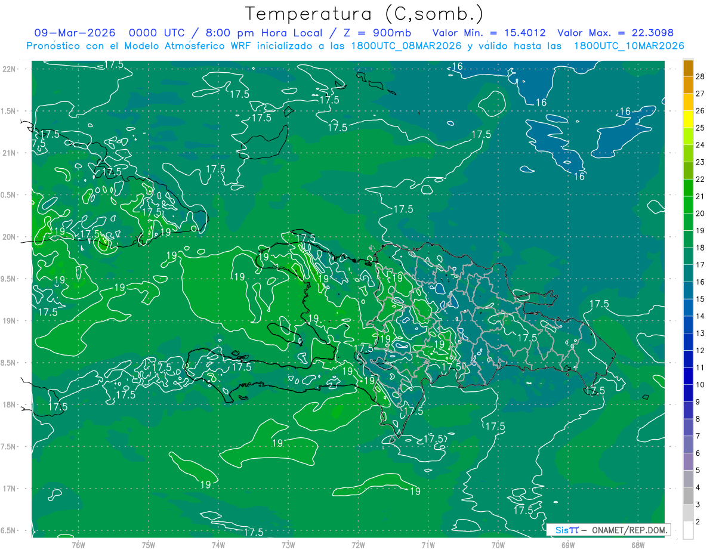This screenshot has width=716, height=553.
Task: Click the white swatch below legend value 2
Action: pyautogui.click(x=688, y=530)
